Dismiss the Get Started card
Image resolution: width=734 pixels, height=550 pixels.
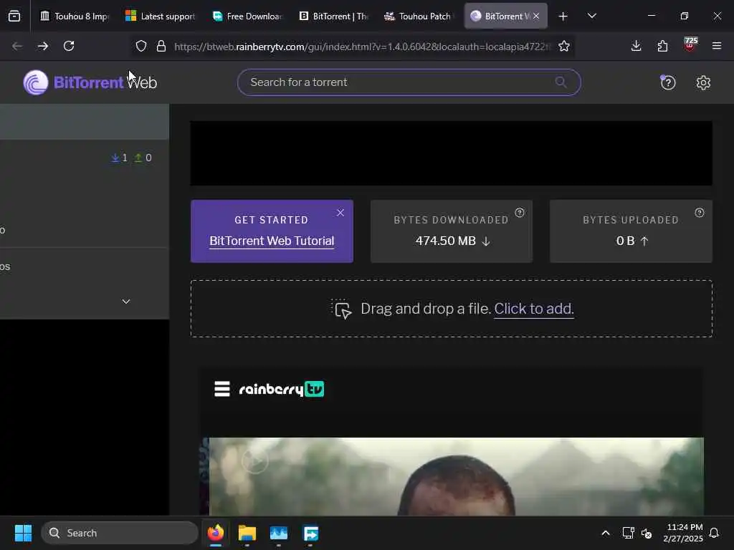[340, 213]
